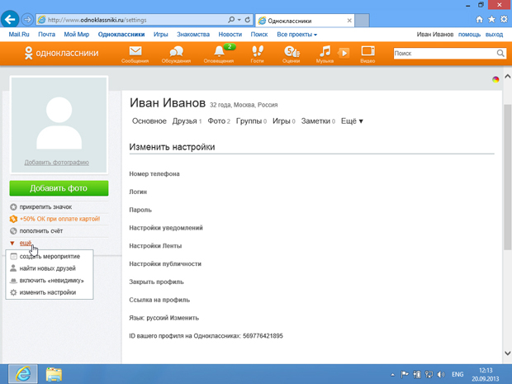Screen dimensions: 512x384
Task: Click the search magnifier in the orange bar
Action: click(x=500, y=53)
